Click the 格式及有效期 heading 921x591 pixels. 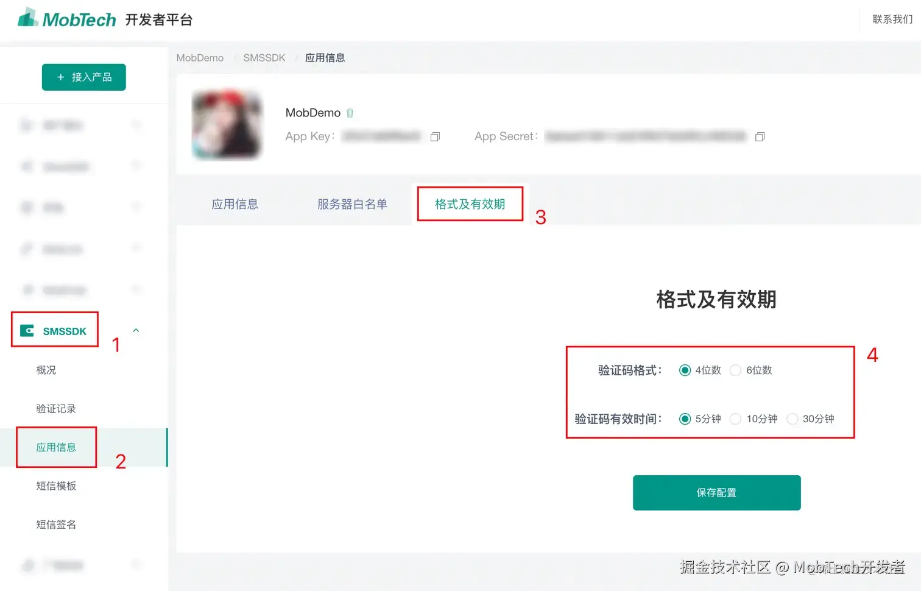(716, 300)
